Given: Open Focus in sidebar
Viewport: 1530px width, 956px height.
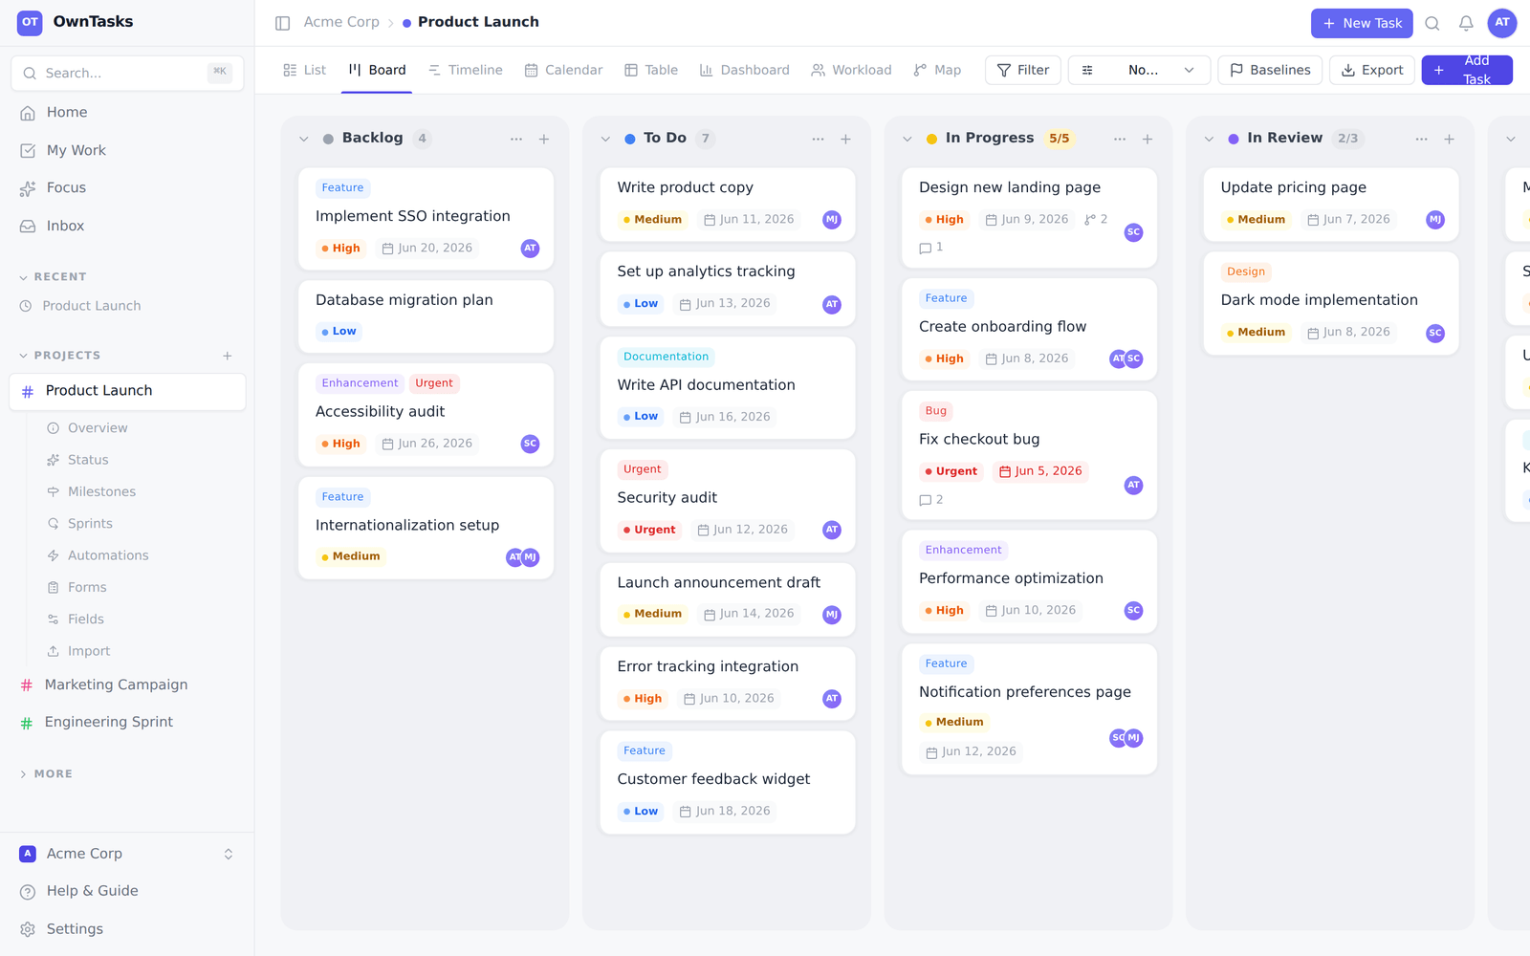Looking at the screenshot, I should 127,188.
